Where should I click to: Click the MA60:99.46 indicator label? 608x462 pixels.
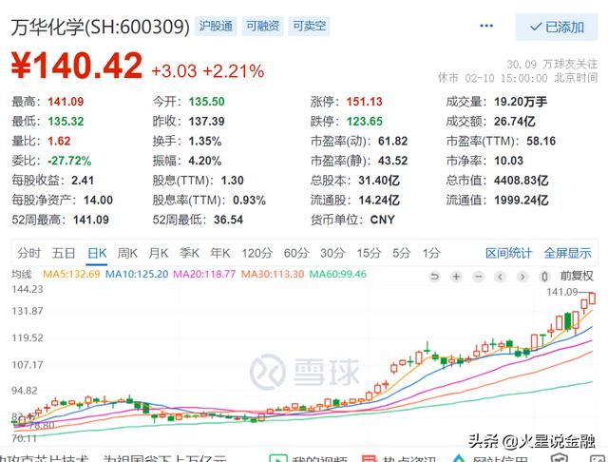click(338, 274)
